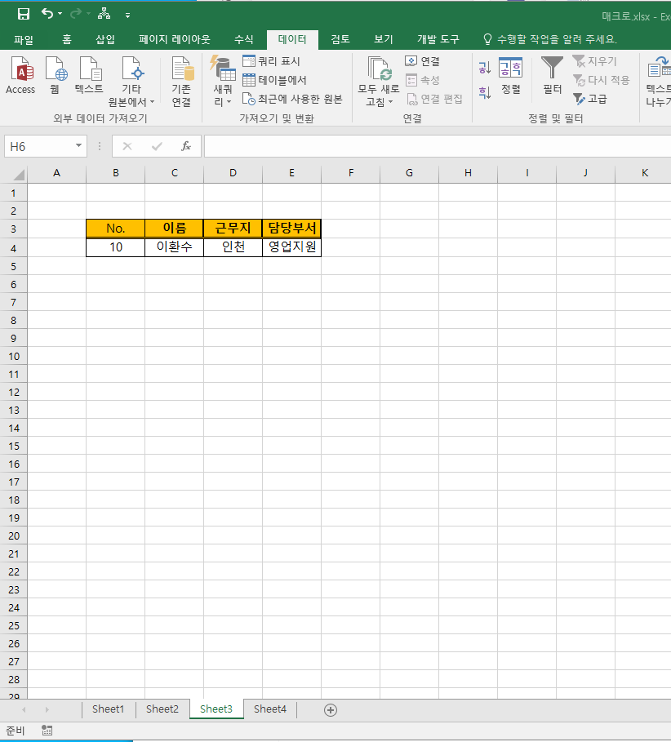This screenshot has width=671, height=742.
Task: Switch to the Page Layout (페이지 레이아웃) tab
Action: tap(174, 39)
